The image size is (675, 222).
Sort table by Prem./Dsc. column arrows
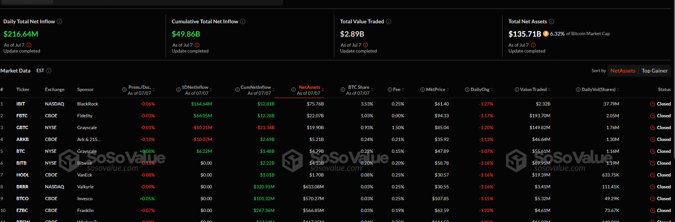click(154, 90)
